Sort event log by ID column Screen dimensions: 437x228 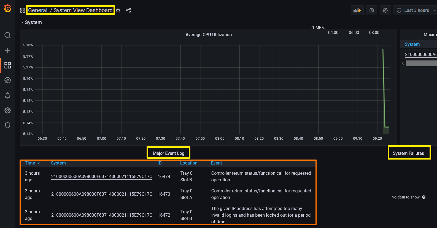pos(160,163)
